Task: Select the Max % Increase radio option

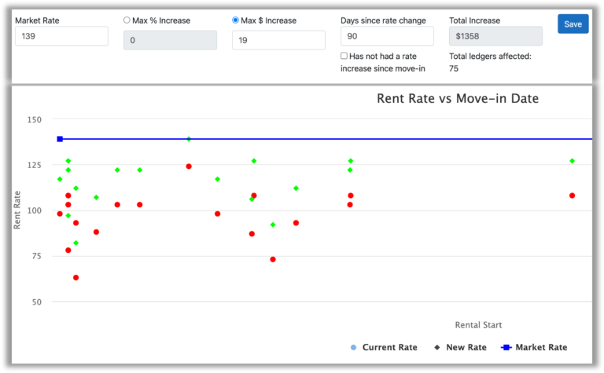Action: click(127, 20)
